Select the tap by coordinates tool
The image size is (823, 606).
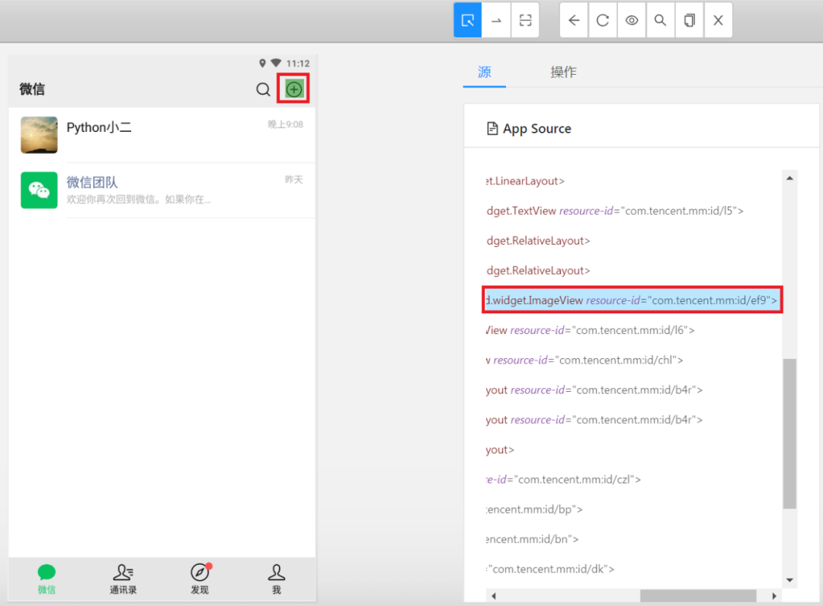click(x=525, y=21)
